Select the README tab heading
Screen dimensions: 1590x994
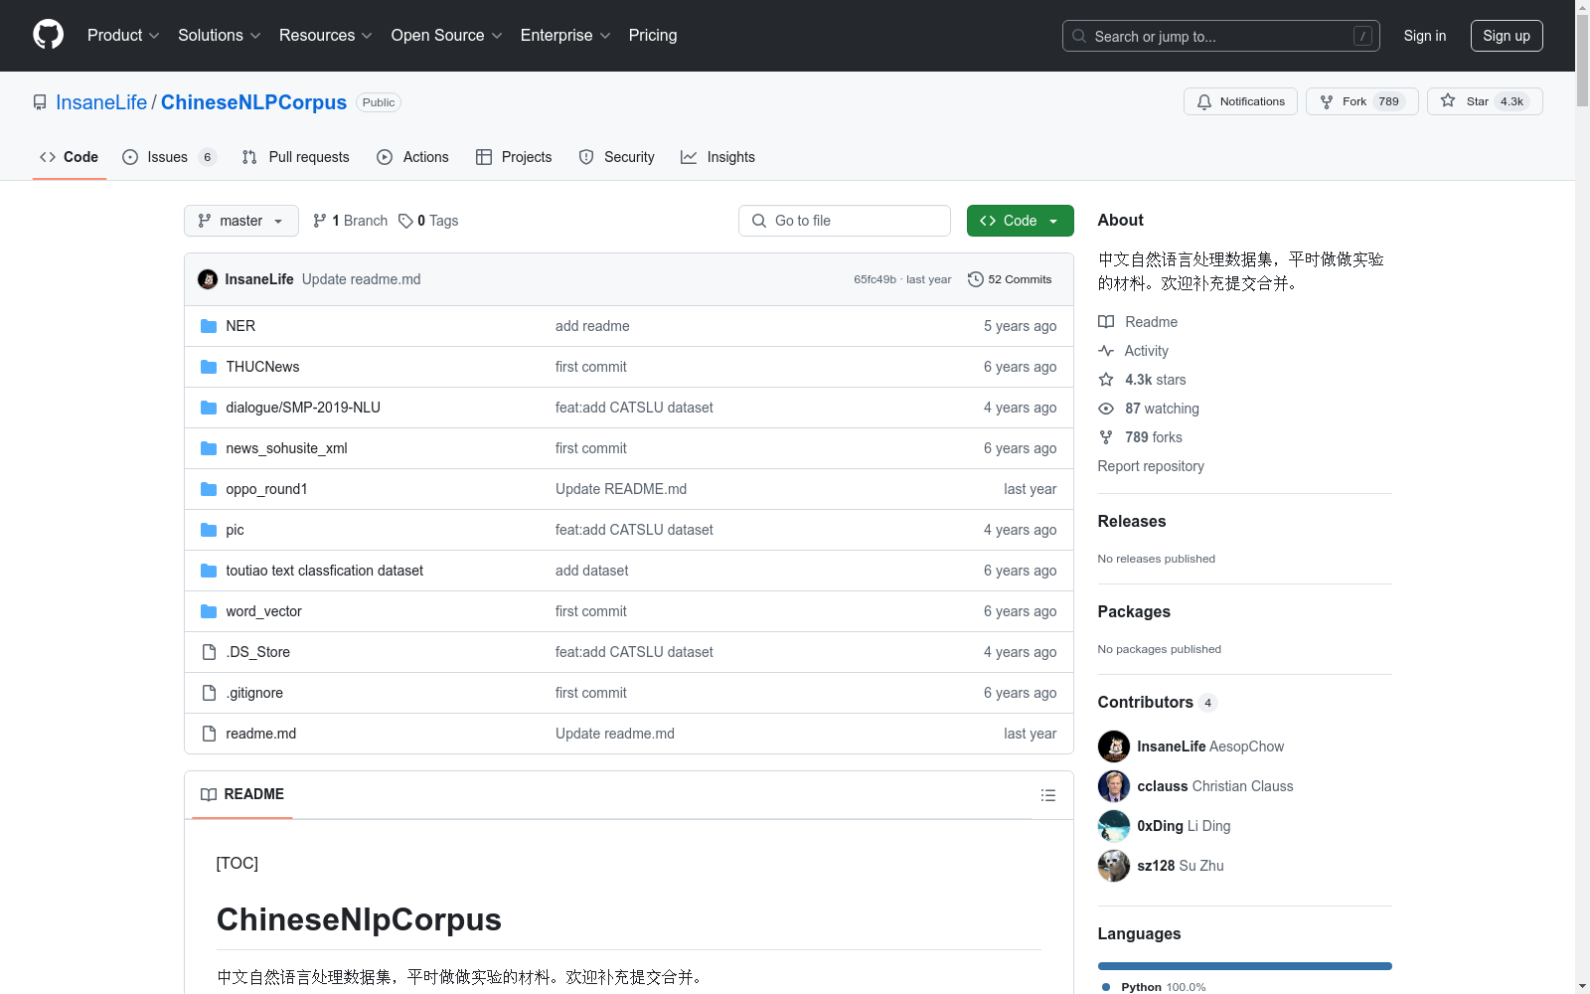point(242,794)
